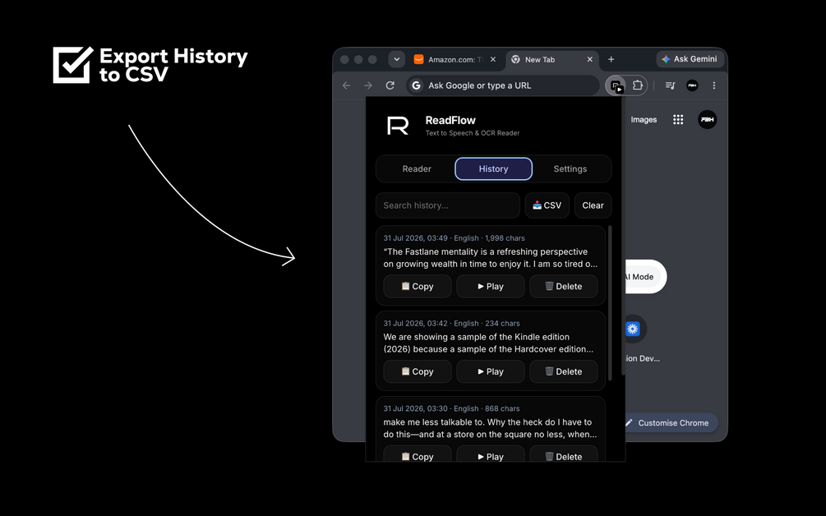Click the Google G icon in address bar
Viewport: 826px width, 516px height.
[x=416, y=85]
